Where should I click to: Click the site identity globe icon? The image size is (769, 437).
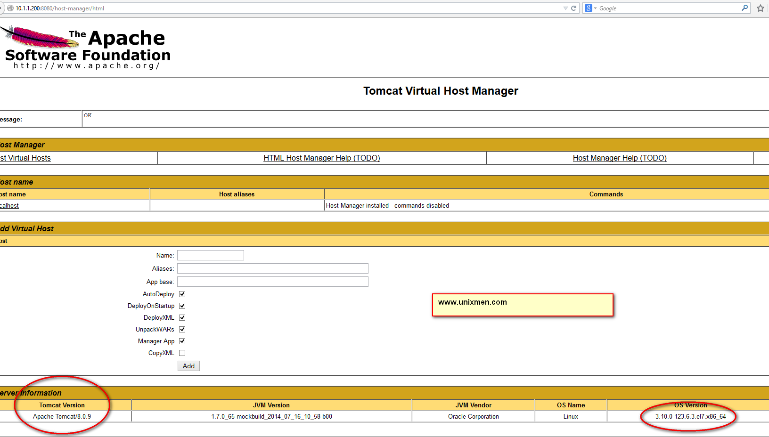click(10, 8)
